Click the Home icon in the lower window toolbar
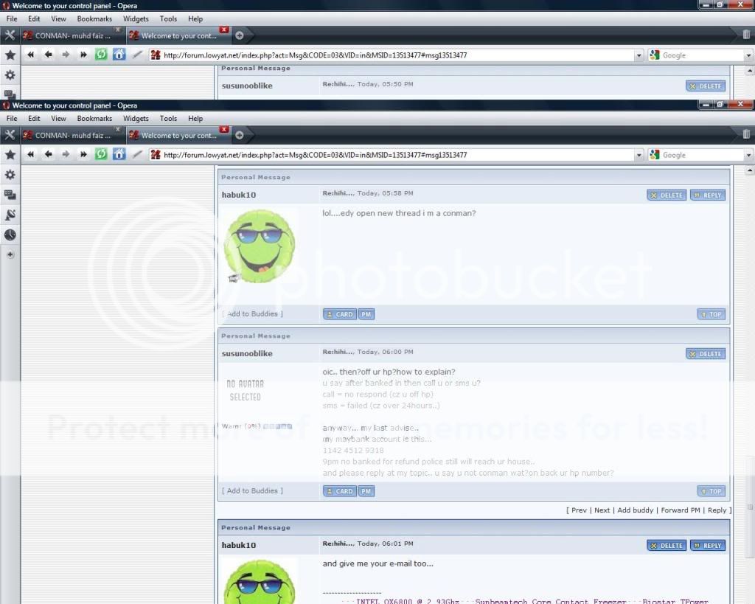 click(119, 155)
